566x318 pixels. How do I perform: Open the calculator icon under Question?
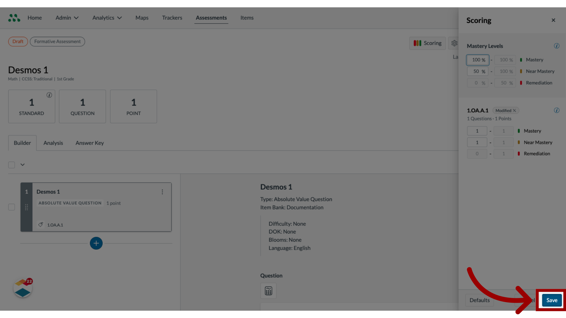268,291
